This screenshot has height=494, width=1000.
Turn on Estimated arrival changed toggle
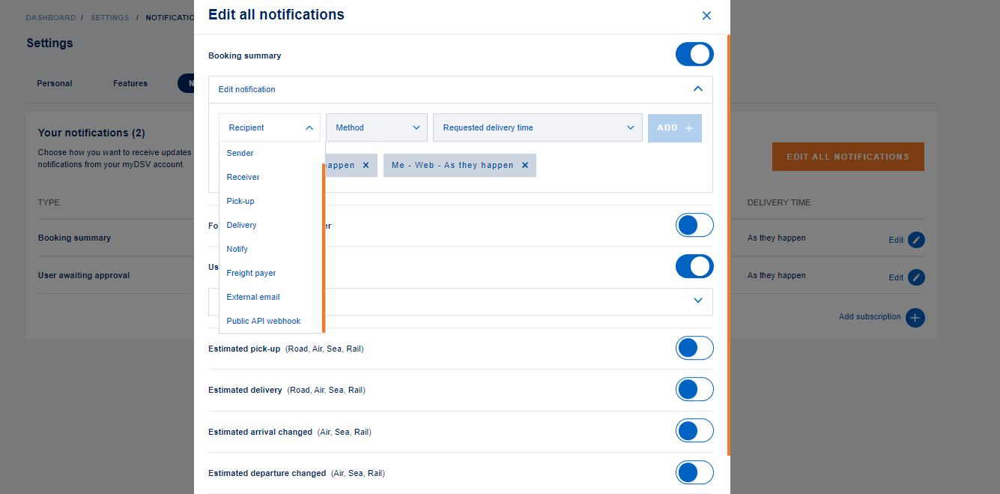coord(694,431)
